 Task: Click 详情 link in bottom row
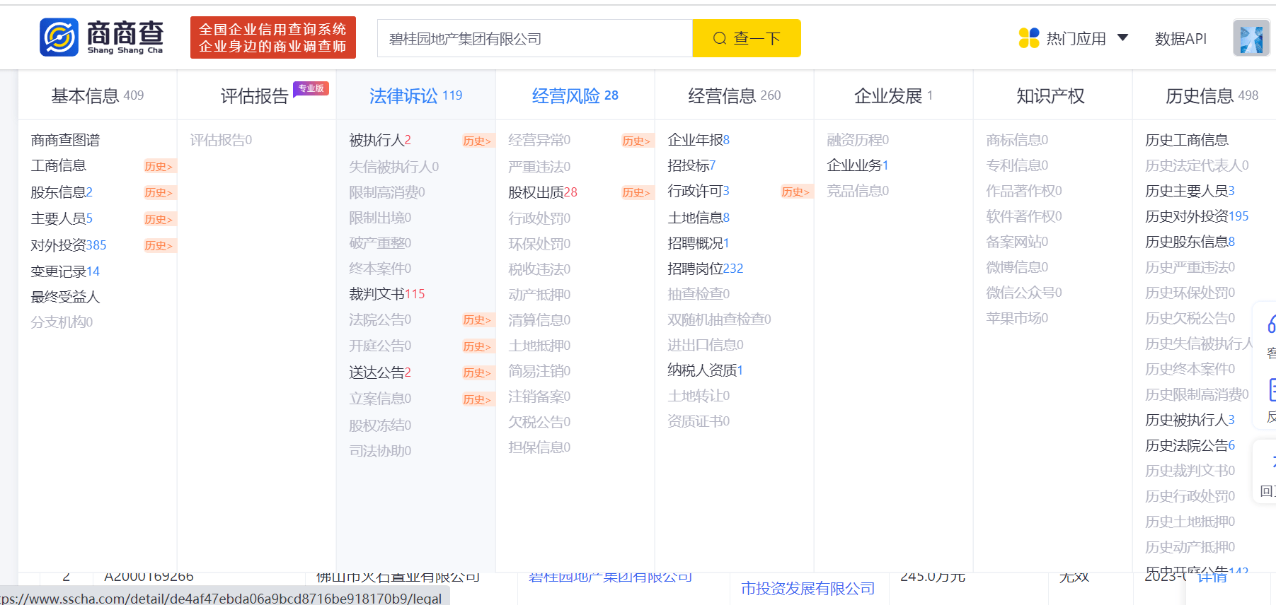(x=1212, y=577)
